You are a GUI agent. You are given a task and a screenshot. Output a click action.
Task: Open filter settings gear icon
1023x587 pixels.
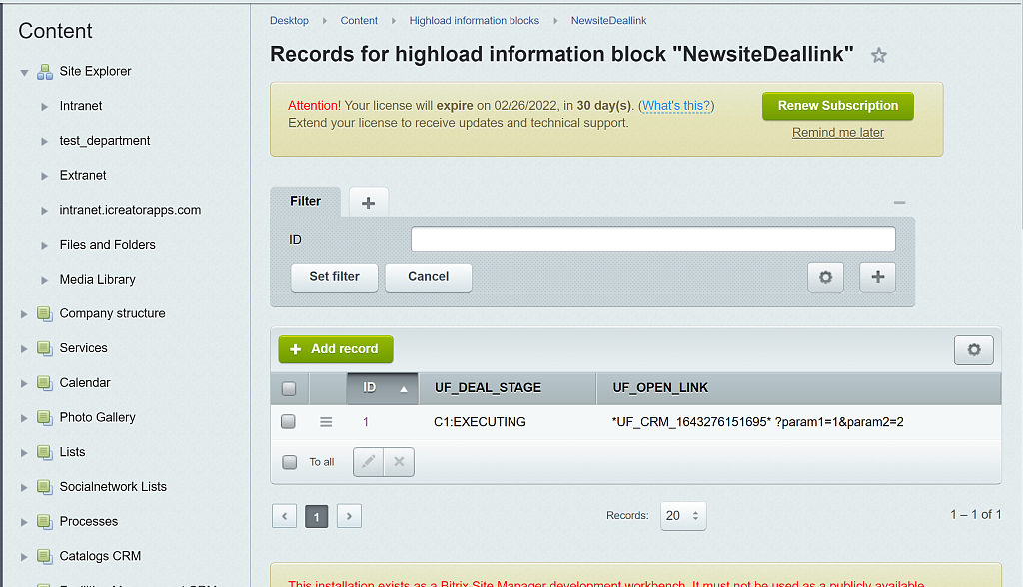[x=825, y=277]
